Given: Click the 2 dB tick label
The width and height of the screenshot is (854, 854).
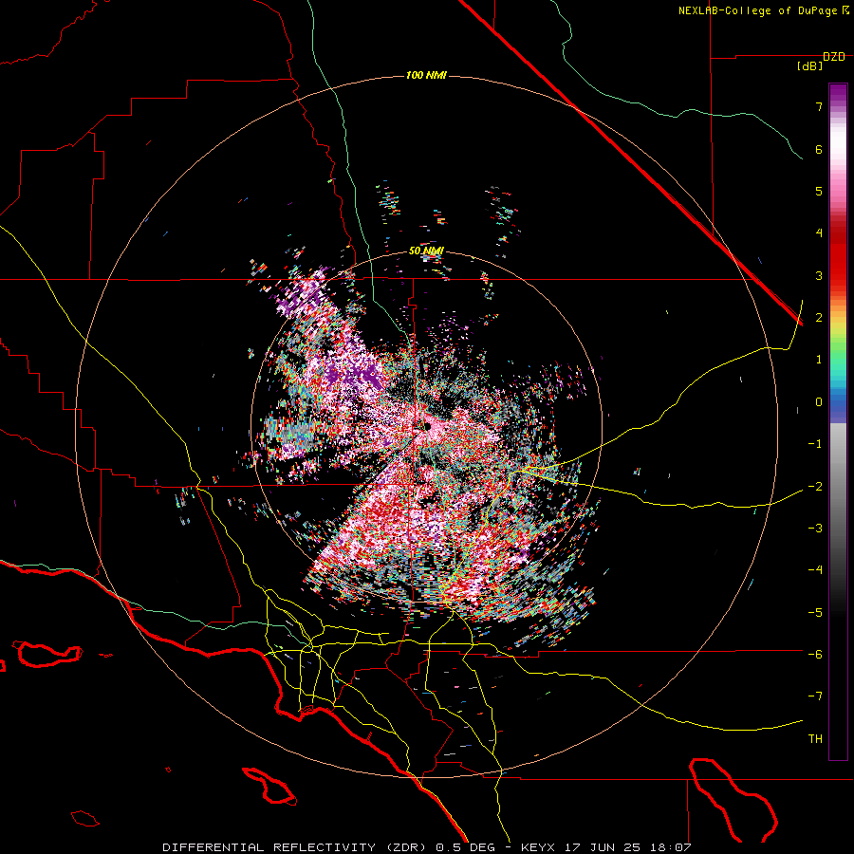Looking at the screenshot, I should tap(819, 318).
